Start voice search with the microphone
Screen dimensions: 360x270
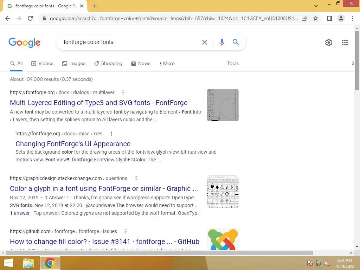click(x=221, y=42)
